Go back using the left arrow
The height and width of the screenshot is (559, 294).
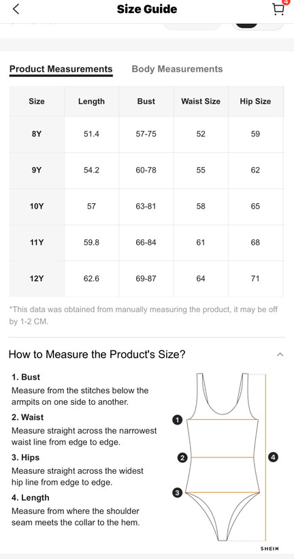(16, 10)
